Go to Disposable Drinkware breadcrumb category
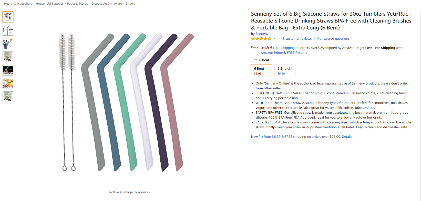Screen dimensions: 421x201 coord(107,4)
